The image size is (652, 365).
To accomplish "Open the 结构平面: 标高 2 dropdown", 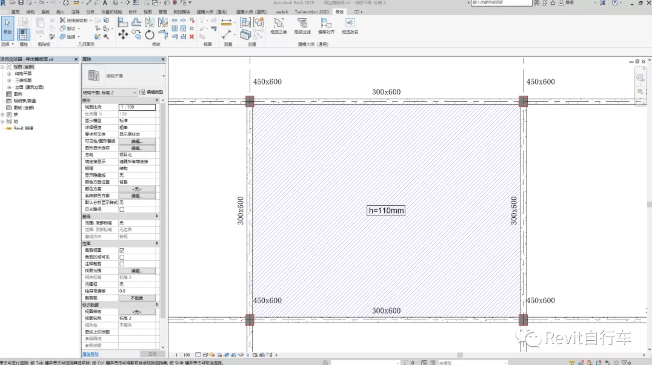I will [109, 93].
